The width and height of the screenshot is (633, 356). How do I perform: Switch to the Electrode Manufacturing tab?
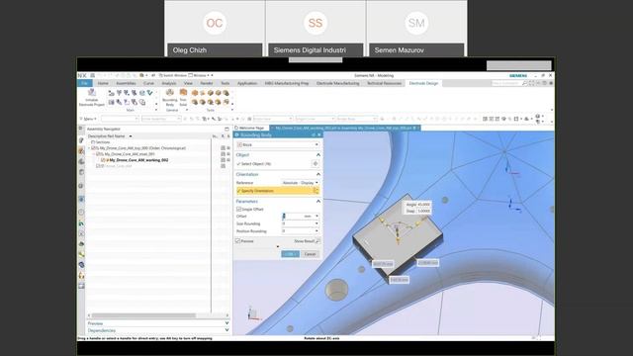pyautogui.click(x=338, y=83)
